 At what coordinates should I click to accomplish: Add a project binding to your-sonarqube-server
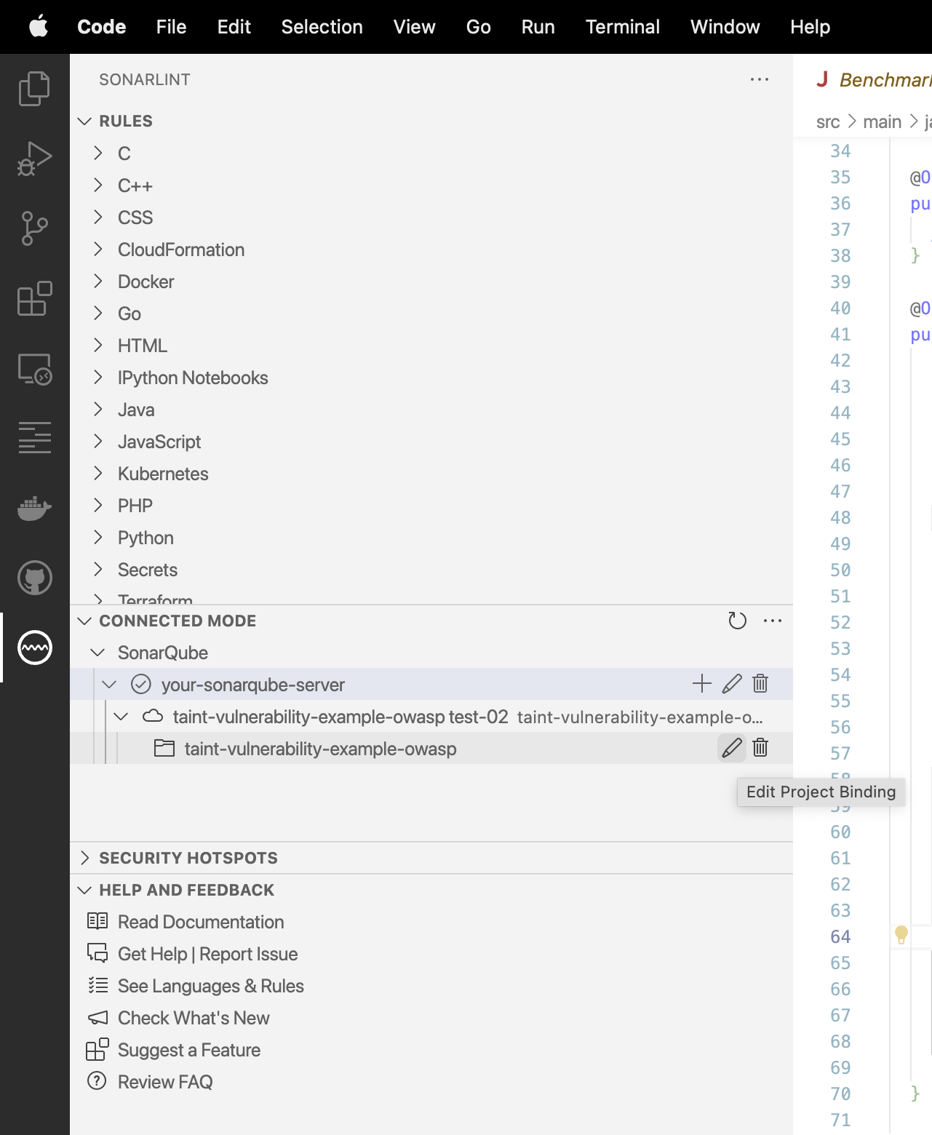(702, 684)
